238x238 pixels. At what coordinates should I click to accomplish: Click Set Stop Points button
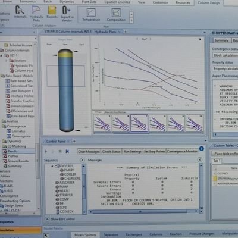[154, 151]
